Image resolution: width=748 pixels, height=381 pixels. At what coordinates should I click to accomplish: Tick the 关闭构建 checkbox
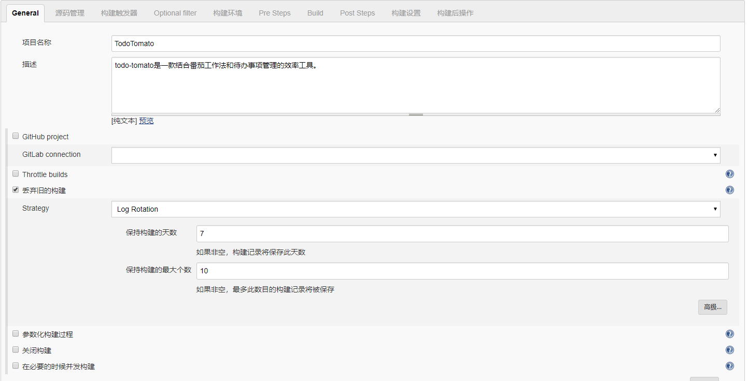(x=16, y=350)
